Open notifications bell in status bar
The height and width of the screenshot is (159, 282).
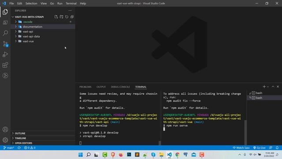coord(277,148)
